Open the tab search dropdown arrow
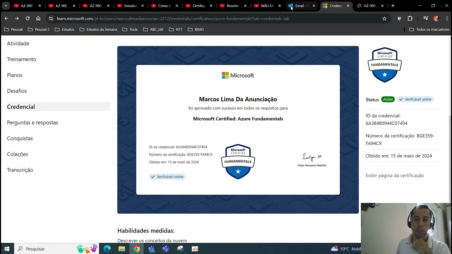The height and width of the screenshot is (254, 452). coord(6,6)
